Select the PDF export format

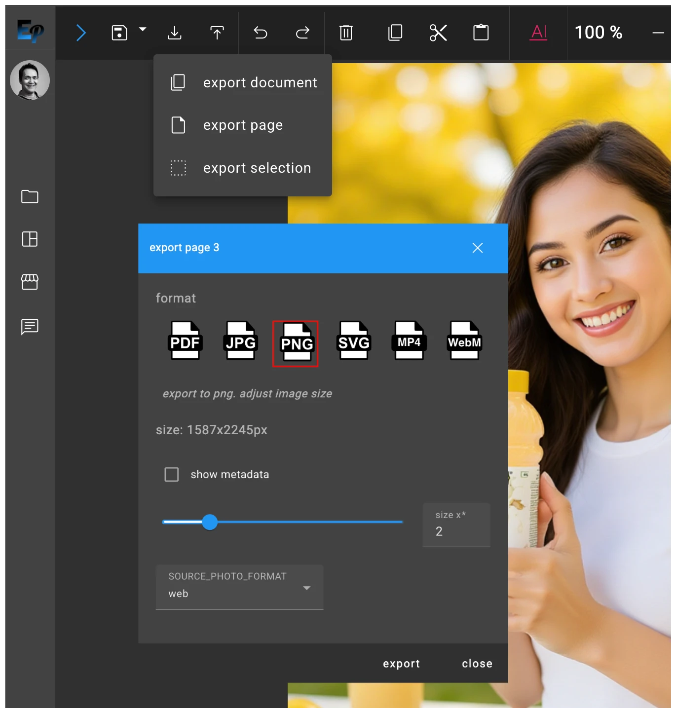pyautogui.click(x=186, y=341)
